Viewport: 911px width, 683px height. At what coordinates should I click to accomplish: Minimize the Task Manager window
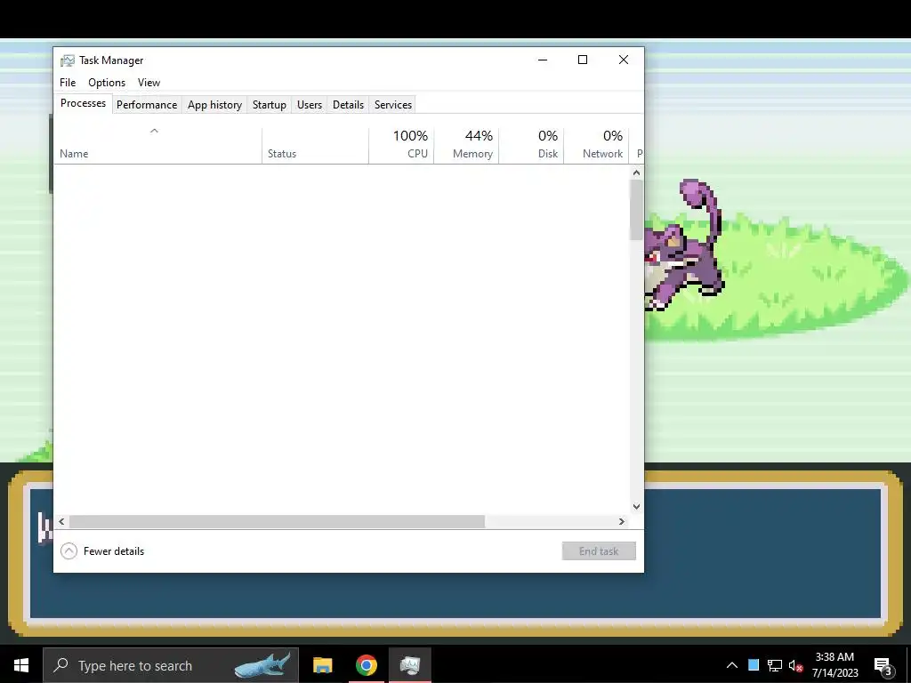point(543,60)
